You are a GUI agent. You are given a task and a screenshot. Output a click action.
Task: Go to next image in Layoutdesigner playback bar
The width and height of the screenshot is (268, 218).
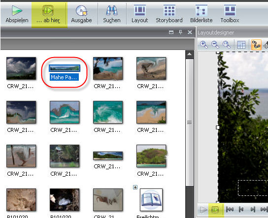[253, 210]
